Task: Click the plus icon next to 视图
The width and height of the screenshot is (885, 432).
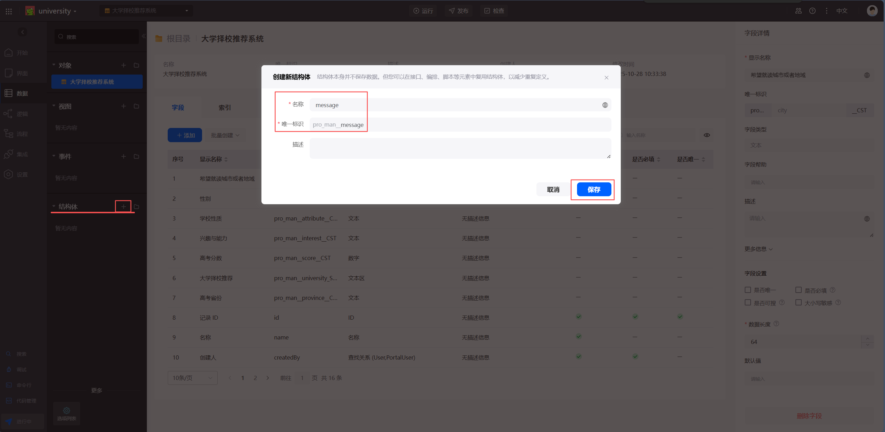Action: 123,106
